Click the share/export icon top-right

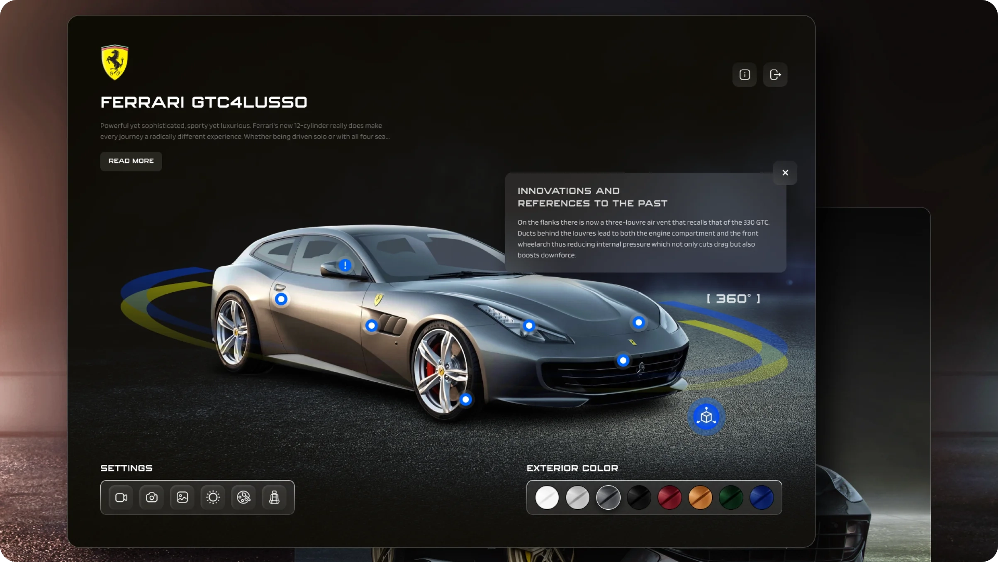[775, 74]
